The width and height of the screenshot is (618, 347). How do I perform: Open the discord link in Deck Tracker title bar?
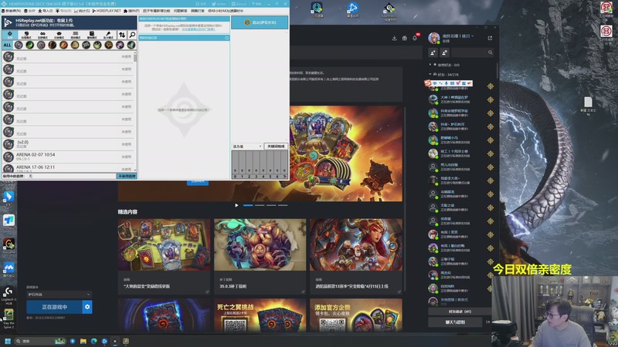[239, 4]
